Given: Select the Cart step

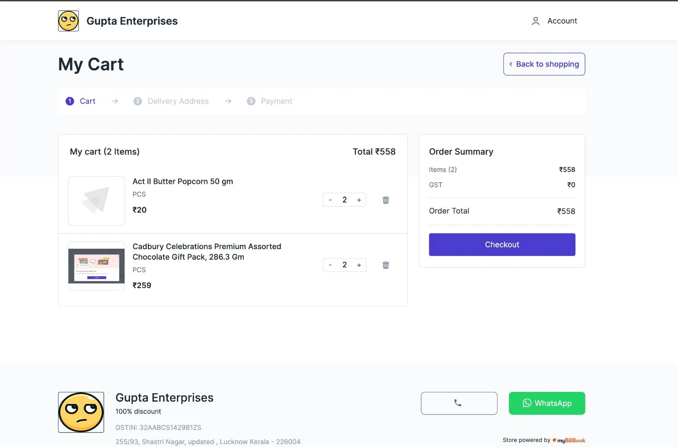Looking at the screenshot, I should click(81, 101).
